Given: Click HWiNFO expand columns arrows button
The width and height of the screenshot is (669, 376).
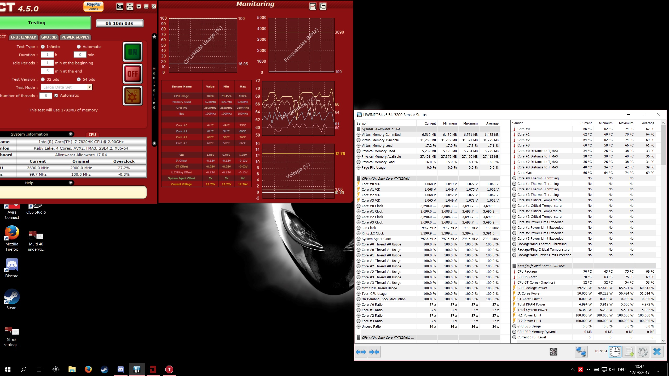Looking at the screenshot, I should click(361, 352).
